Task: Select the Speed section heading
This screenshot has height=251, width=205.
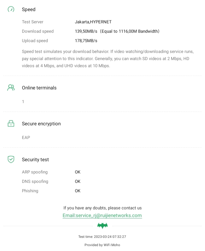Action: coord(29,9)
